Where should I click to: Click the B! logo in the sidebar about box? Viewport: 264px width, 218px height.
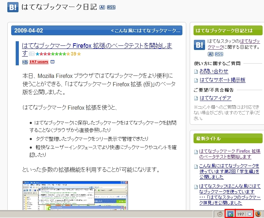[x=199, y=45]
